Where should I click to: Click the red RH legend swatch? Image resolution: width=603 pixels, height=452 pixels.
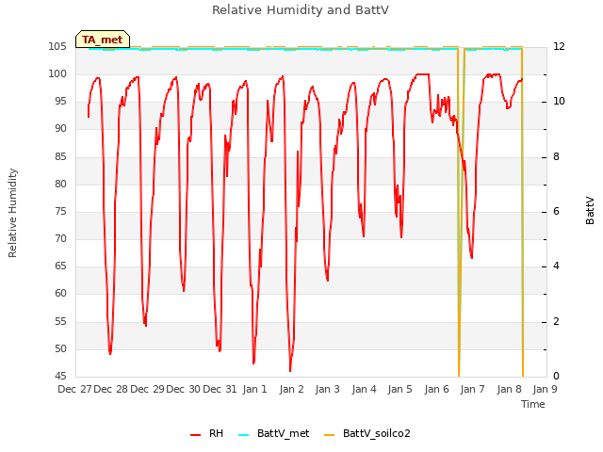[195, 435]
